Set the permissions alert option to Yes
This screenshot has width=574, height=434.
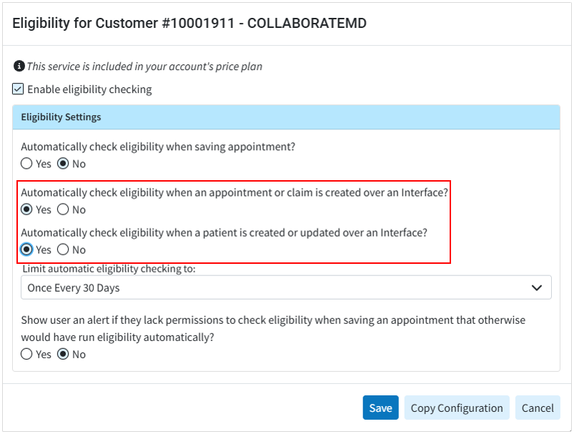(27, 354)
